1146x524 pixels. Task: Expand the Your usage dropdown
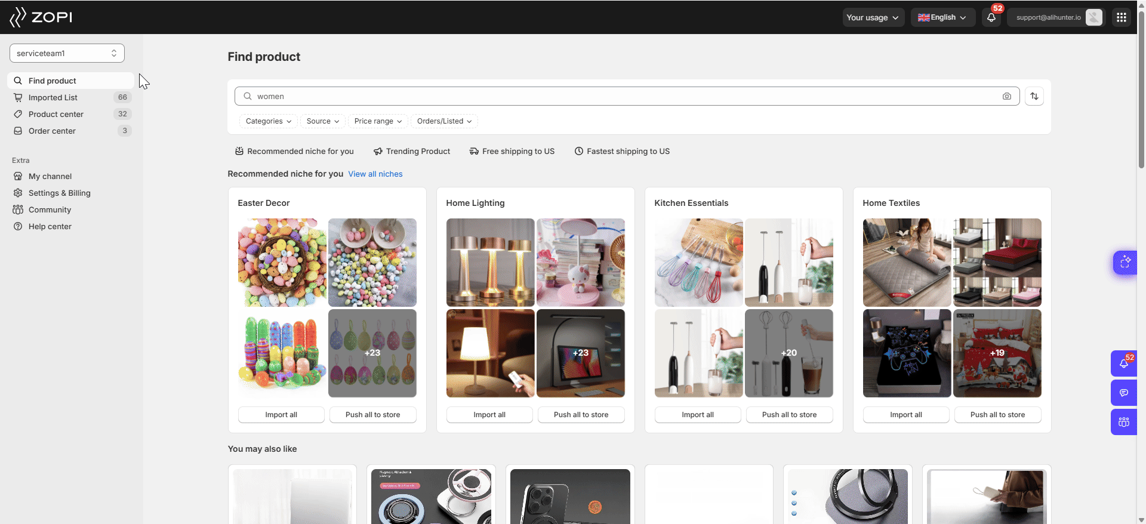click(x=873, y=17)
